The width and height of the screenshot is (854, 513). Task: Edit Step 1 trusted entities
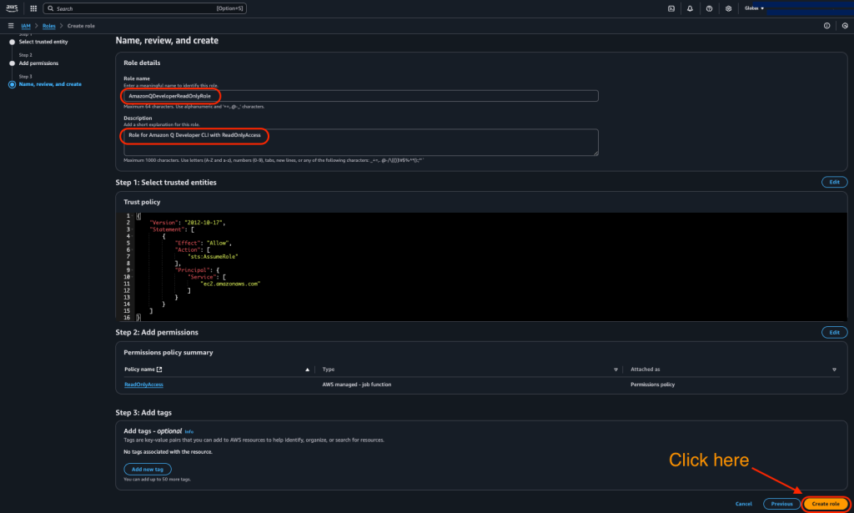pos(834,182)
